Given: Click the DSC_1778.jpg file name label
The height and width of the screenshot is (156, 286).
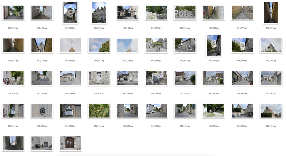Looking at the screenshot, I should click(128, 61).
